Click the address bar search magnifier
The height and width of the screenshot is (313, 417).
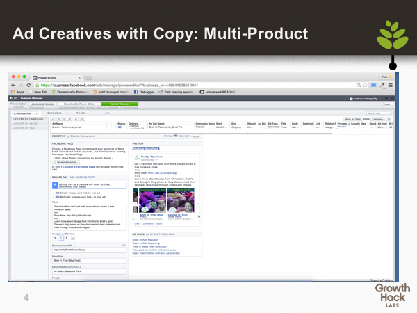(359, 85)
